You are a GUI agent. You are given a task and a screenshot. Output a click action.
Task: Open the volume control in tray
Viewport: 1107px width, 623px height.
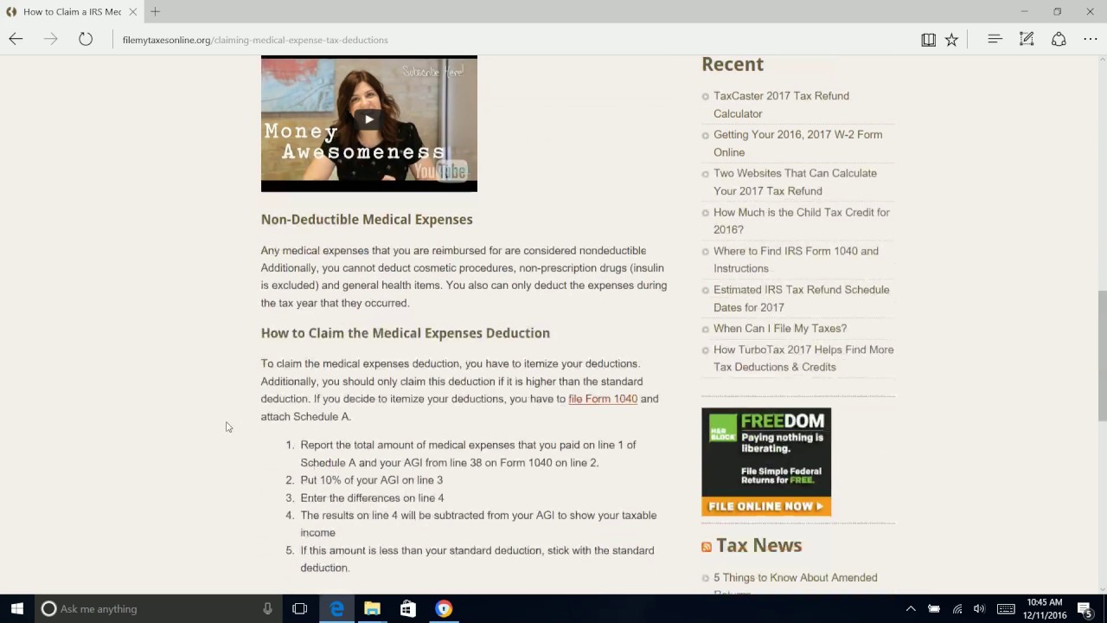(x=979, y=608)
